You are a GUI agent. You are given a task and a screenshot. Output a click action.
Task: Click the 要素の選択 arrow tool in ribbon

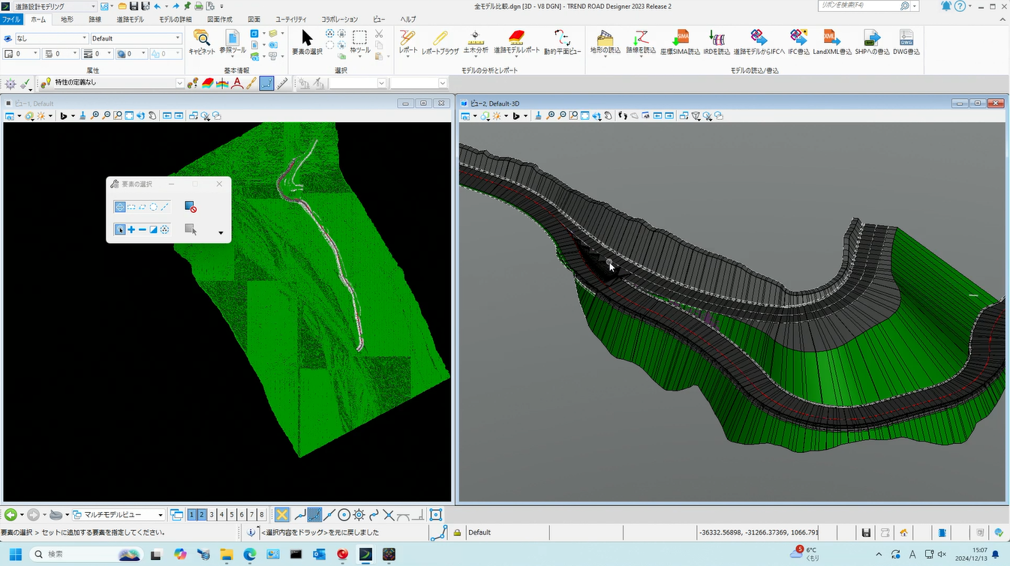(x=307, y=38)
